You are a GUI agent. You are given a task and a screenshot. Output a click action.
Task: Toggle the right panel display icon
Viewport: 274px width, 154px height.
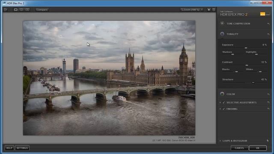tap(214, 10)
